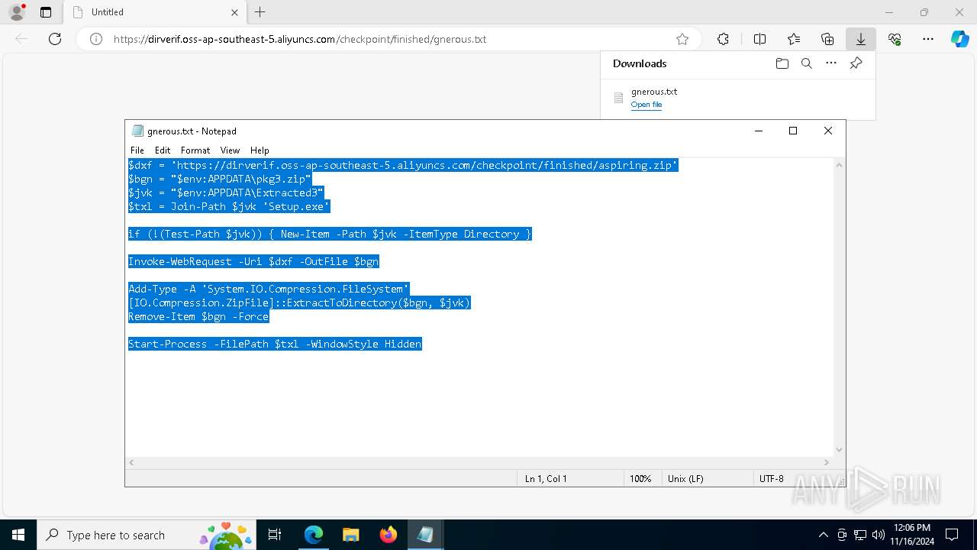Launch Firefox from taskbar

click(388, 535)
